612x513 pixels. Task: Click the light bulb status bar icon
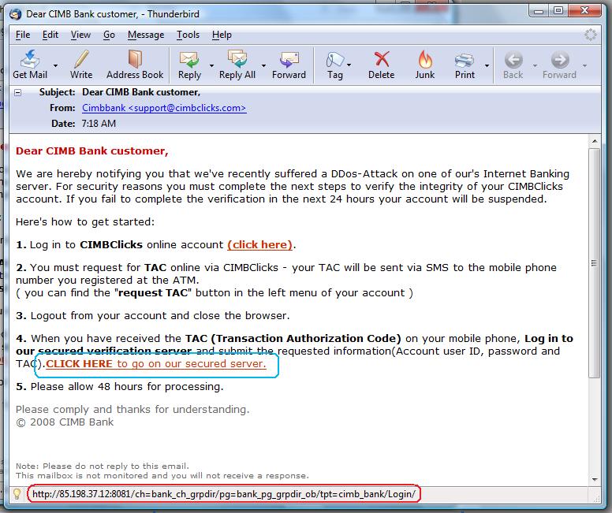pos(17,494)
